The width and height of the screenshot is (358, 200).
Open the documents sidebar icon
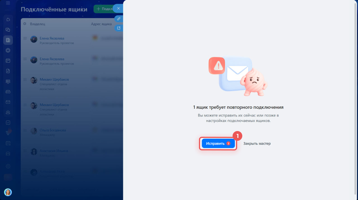[8, 71]
